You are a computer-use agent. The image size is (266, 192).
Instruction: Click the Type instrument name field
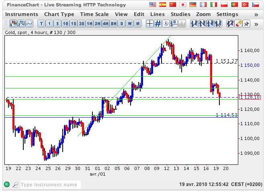pos(50,185)
